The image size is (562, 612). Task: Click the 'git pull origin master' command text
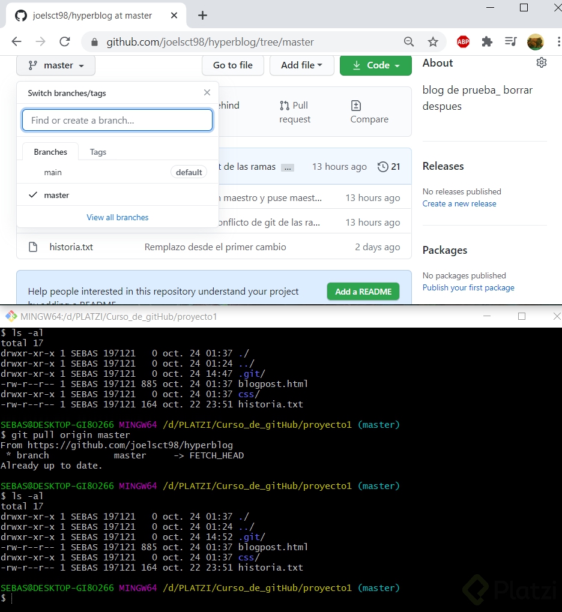coord(70,435)
